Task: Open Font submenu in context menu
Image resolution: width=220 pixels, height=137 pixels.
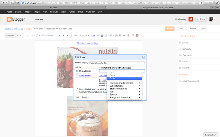Action: 124,92
